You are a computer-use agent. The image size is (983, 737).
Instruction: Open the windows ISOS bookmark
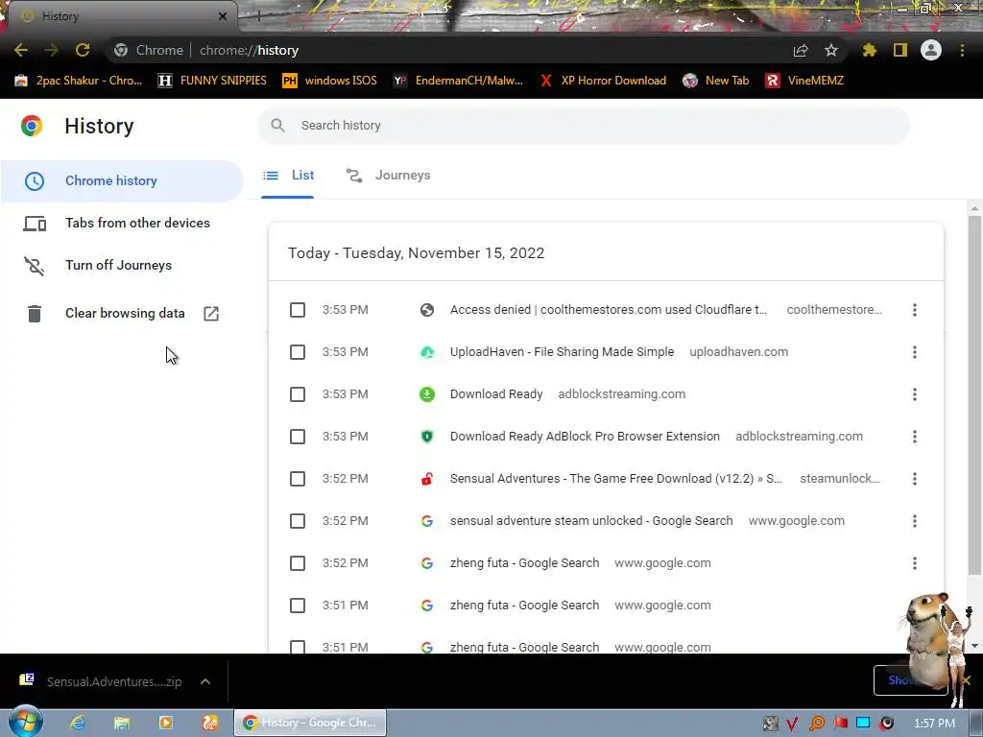[x=330, y=81]
